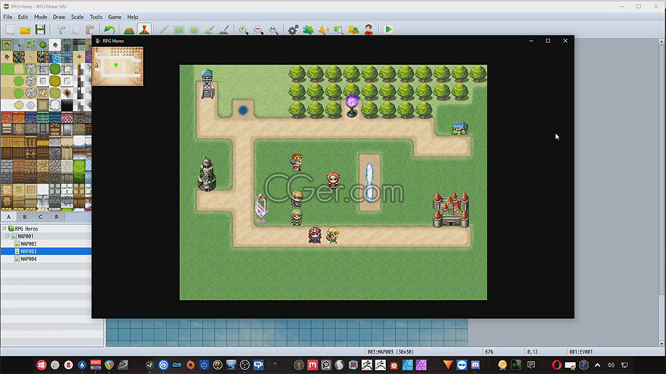Click the 67% zoom status text
This screenshot has height=374, width=666.
[489, 351]
